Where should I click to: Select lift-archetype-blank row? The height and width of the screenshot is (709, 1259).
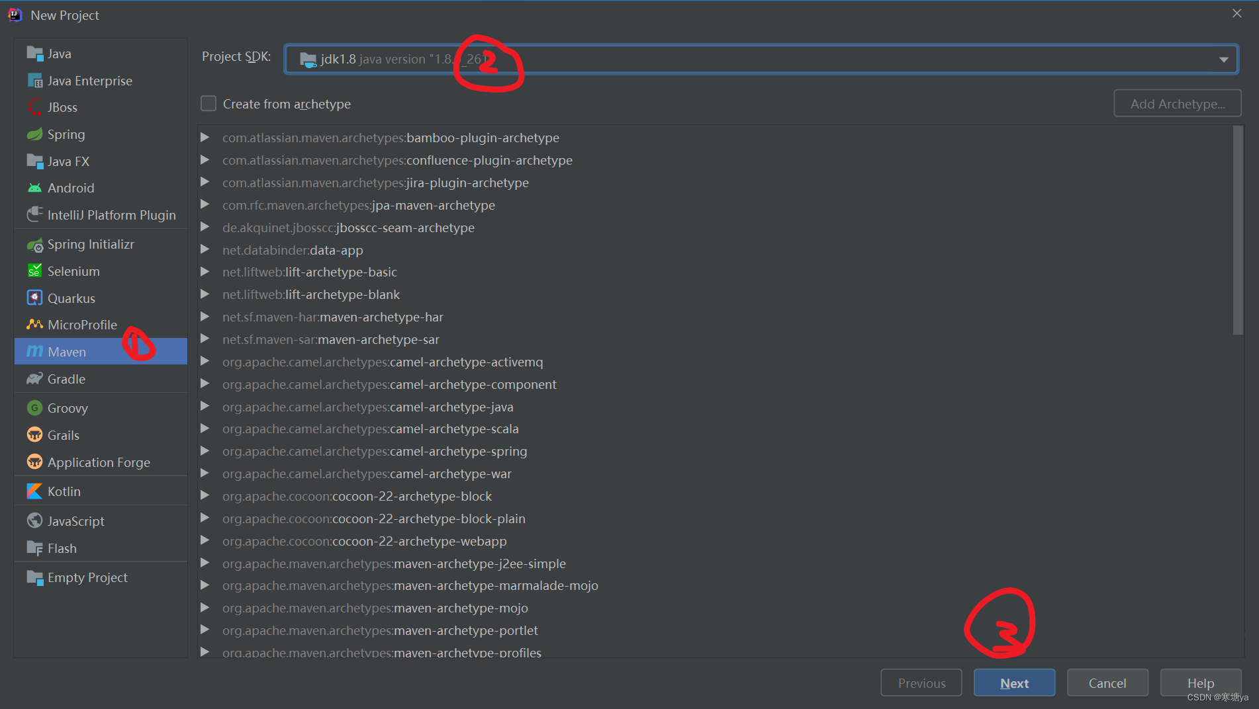715,294
